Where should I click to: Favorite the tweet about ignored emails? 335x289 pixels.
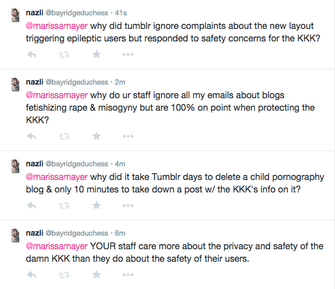tap(96, 136)
